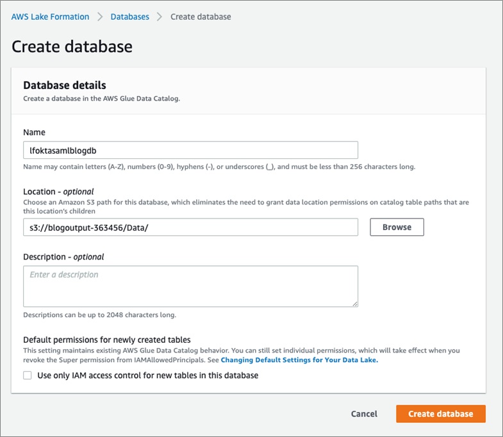Cancel the database creation
This screenshot has width=503, height=437.
pos(364,414)
